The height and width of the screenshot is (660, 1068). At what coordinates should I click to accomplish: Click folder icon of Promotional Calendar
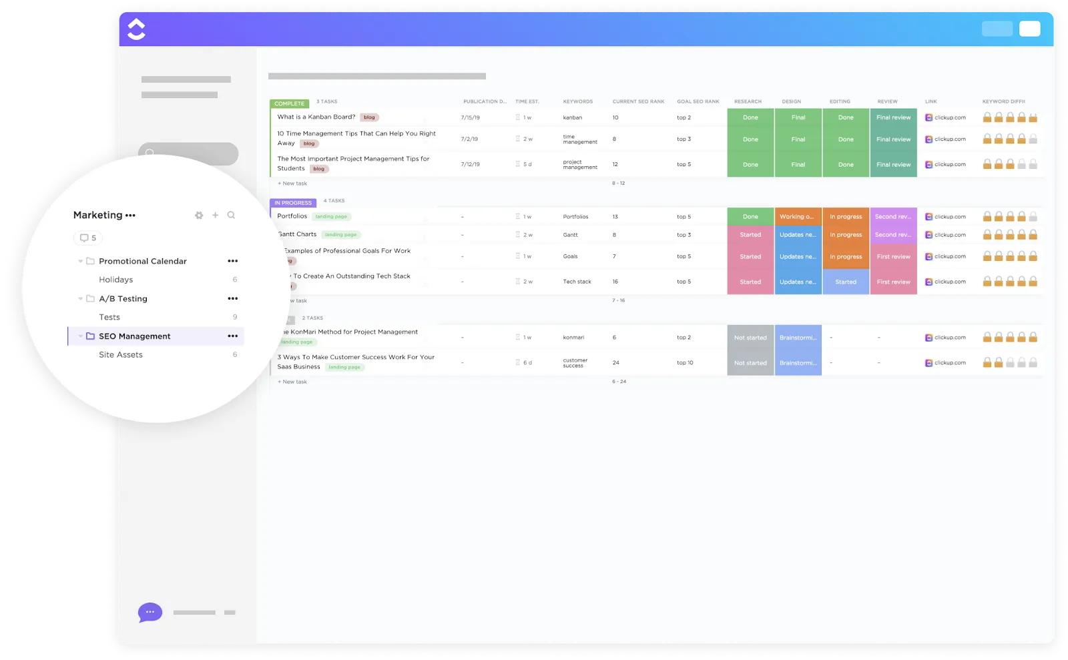point(90,261)
